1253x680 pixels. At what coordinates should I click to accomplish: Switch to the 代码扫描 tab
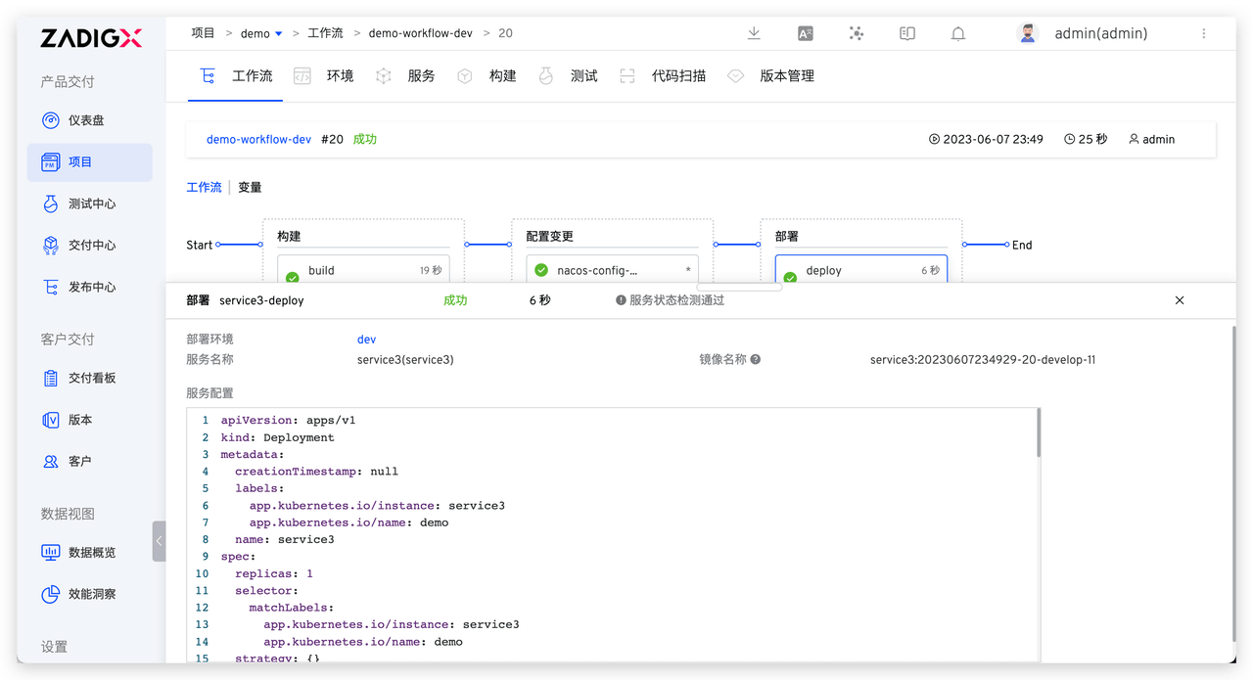[678, 76]
